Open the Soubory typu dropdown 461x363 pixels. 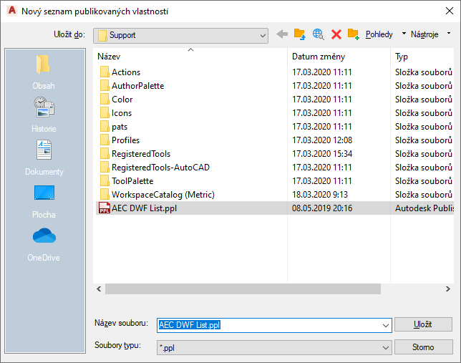pos(386,347)
